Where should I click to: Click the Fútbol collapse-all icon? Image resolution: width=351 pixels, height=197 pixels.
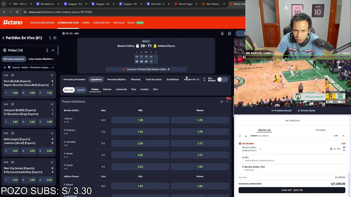pos(47,50)
